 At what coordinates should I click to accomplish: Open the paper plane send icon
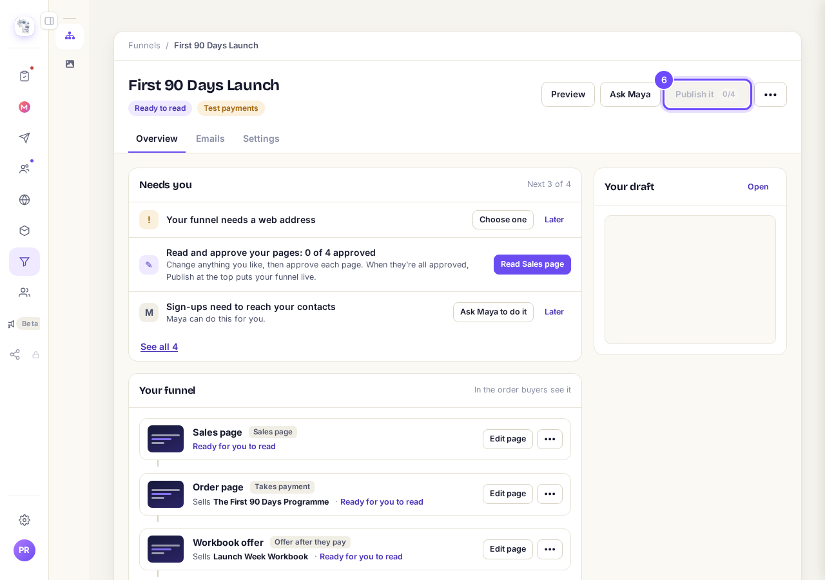pyautogui.click(x=24, y=138)
